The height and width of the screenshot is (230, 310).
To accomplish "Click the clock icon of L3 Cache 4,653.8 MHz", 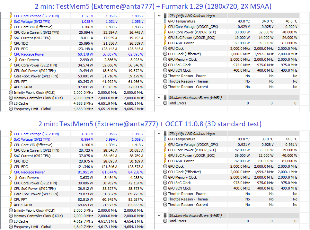I will click(x=11, y=103).
